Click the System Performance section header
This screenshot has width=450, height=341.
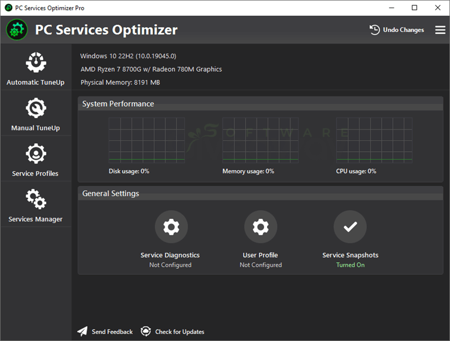(x=261, y=103)
